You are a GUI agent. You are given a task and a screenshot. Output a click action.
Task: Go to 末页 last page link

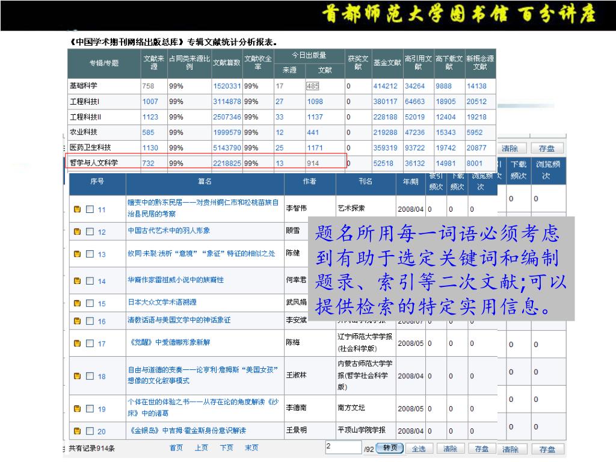[x=251, y=448]
